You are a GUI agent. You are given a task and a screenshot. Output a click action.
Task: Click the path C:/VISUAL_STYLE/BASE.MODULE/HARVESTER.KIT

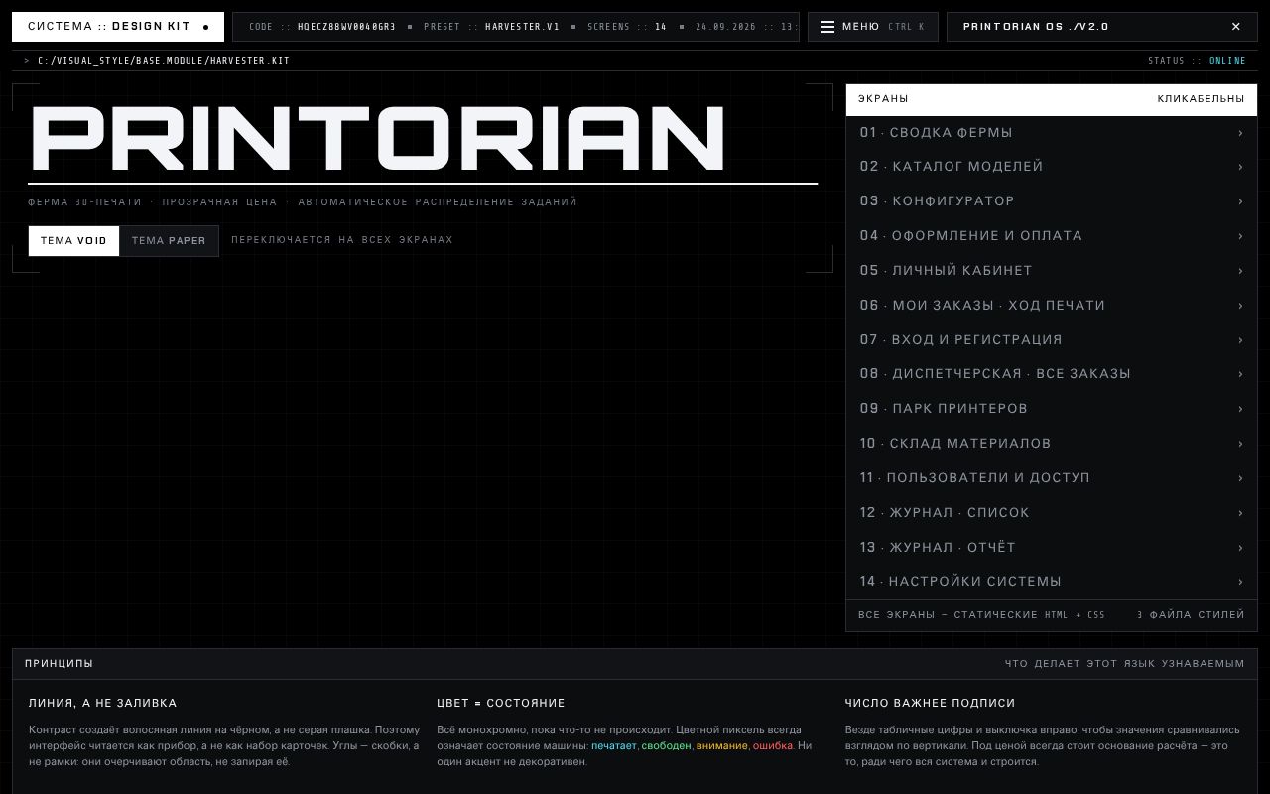[x=164, y=61]
